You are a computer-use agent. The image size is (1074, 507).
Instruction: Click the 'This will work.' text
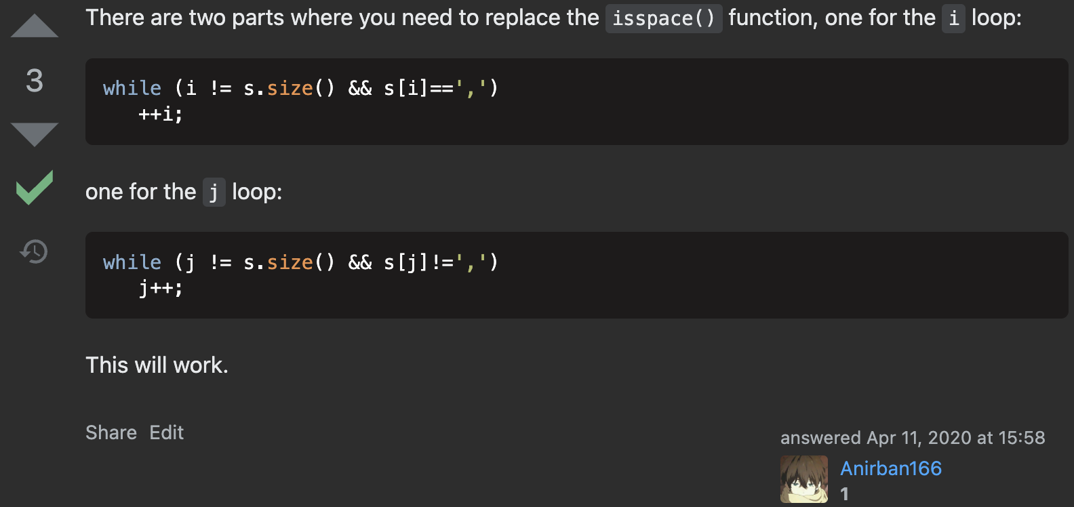[157, 365]
